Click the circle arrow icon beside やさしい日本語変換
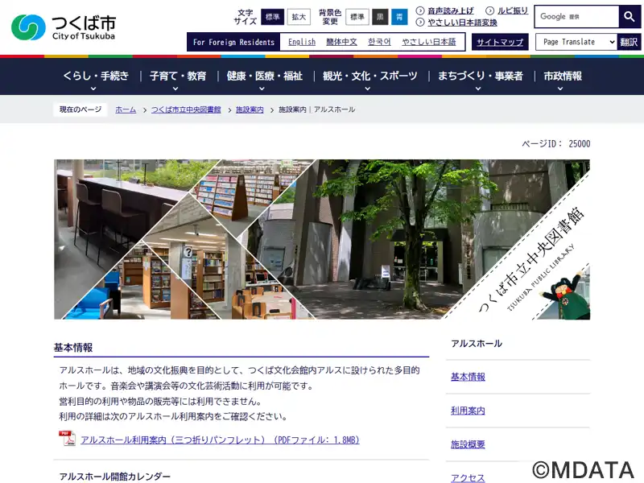 (x=419, y=23)
